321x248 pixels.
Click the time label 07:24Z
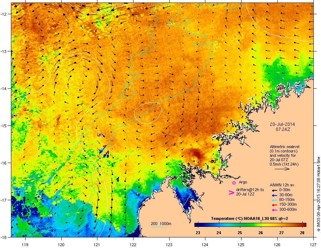[283, 129]
